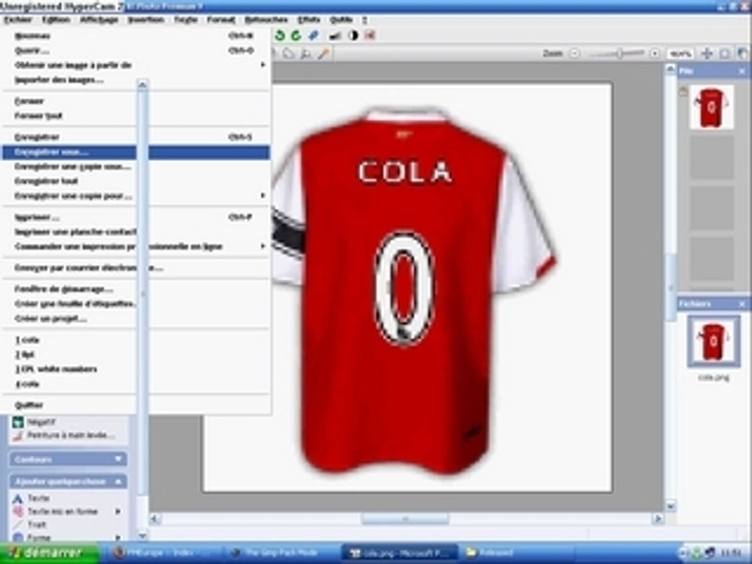
Task: Click the Texte mis en forme icon
Action: point(18,512)
